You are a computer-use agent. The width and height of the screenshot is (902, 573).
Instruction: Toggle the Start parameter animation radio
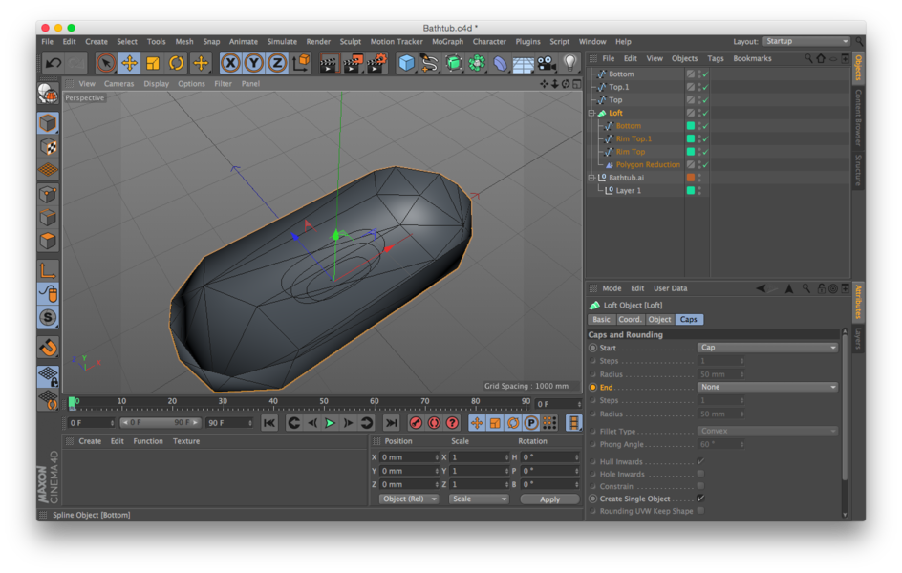point(593,348)
